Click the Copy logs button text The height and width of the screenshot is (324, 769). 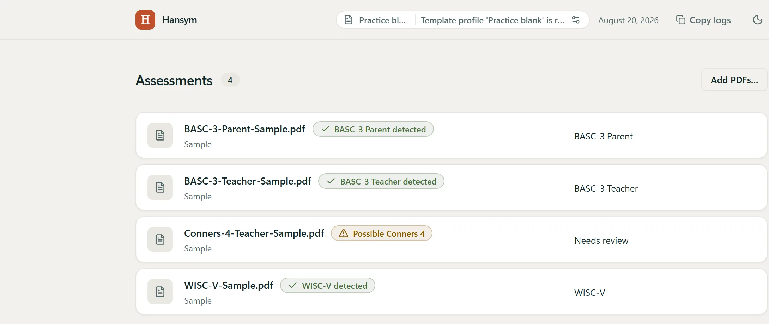pyautogui.click(x=710, y=20)
